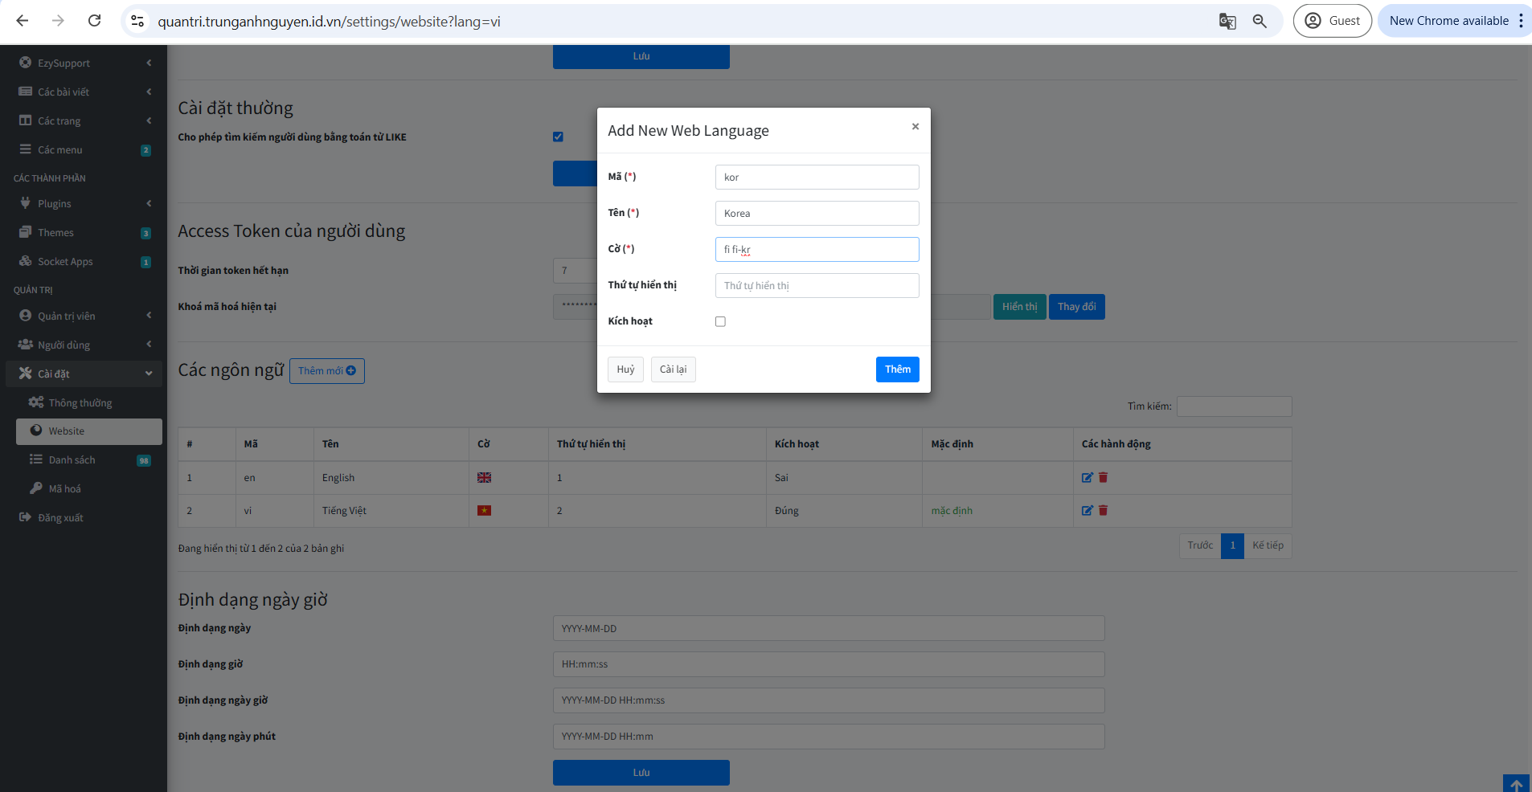Click the Cài lại reset button
1532x792 pixels.
click(x=674, y=369)
